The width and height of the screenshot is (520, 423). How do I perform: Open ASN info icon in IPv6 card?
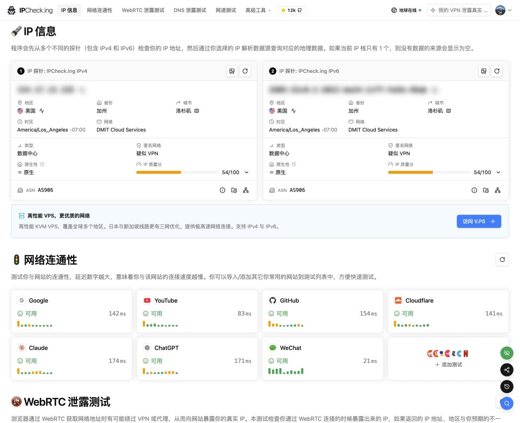pyautogui.click(x=474, y=190)
